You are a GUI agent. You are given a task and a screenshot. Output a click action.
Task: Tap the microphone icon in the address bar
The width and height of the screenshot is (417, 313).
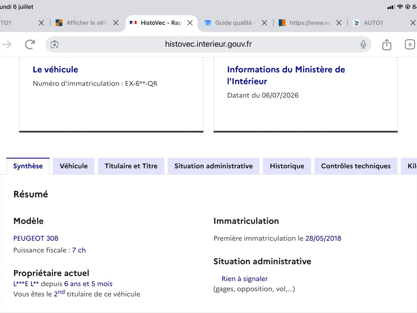[x=363, y=44]
